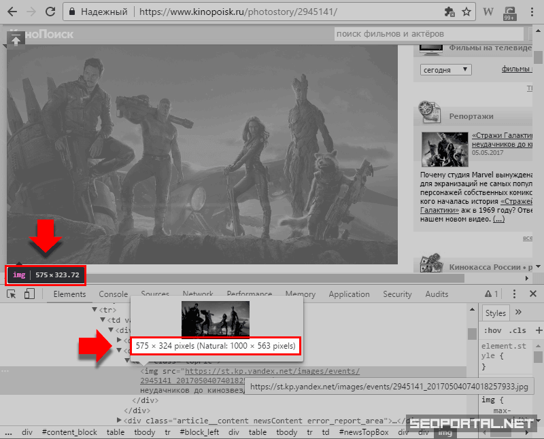Switch to the Console tab
The width and height of the screenshot is (544, 439).
113,294
